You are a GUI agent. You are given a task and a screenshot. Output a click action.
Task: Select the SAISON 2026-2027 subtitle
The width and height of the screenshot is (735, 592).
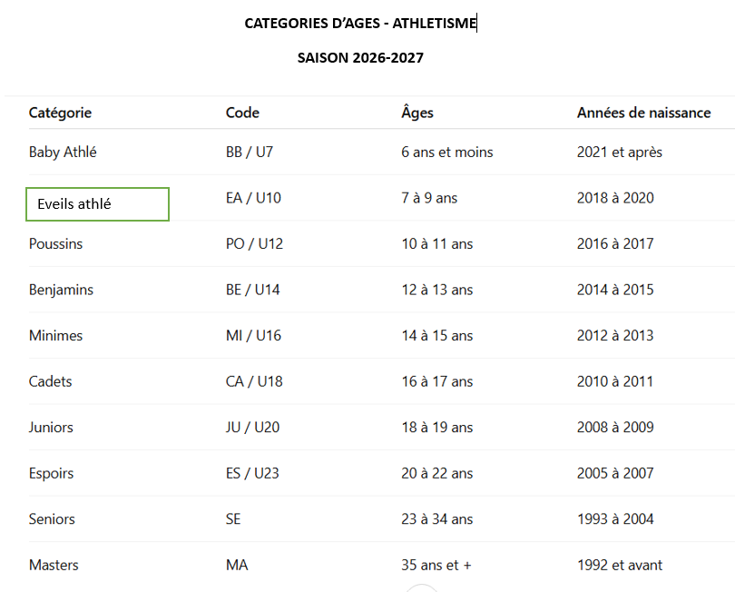tap(360, 58)
